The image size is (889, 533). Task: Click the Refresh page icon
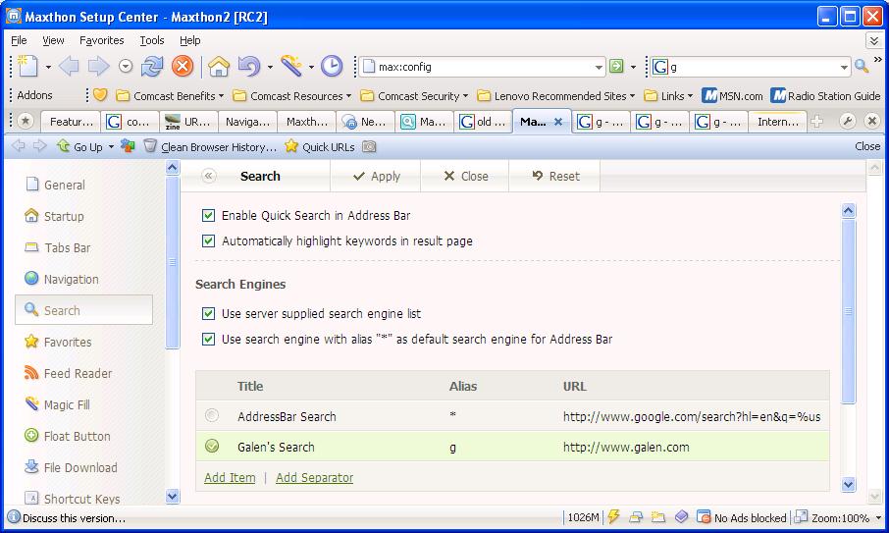[x=152, y=67]
